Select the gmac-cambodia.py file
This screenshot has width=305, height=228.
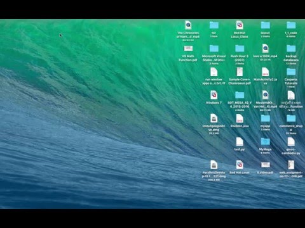291,142
